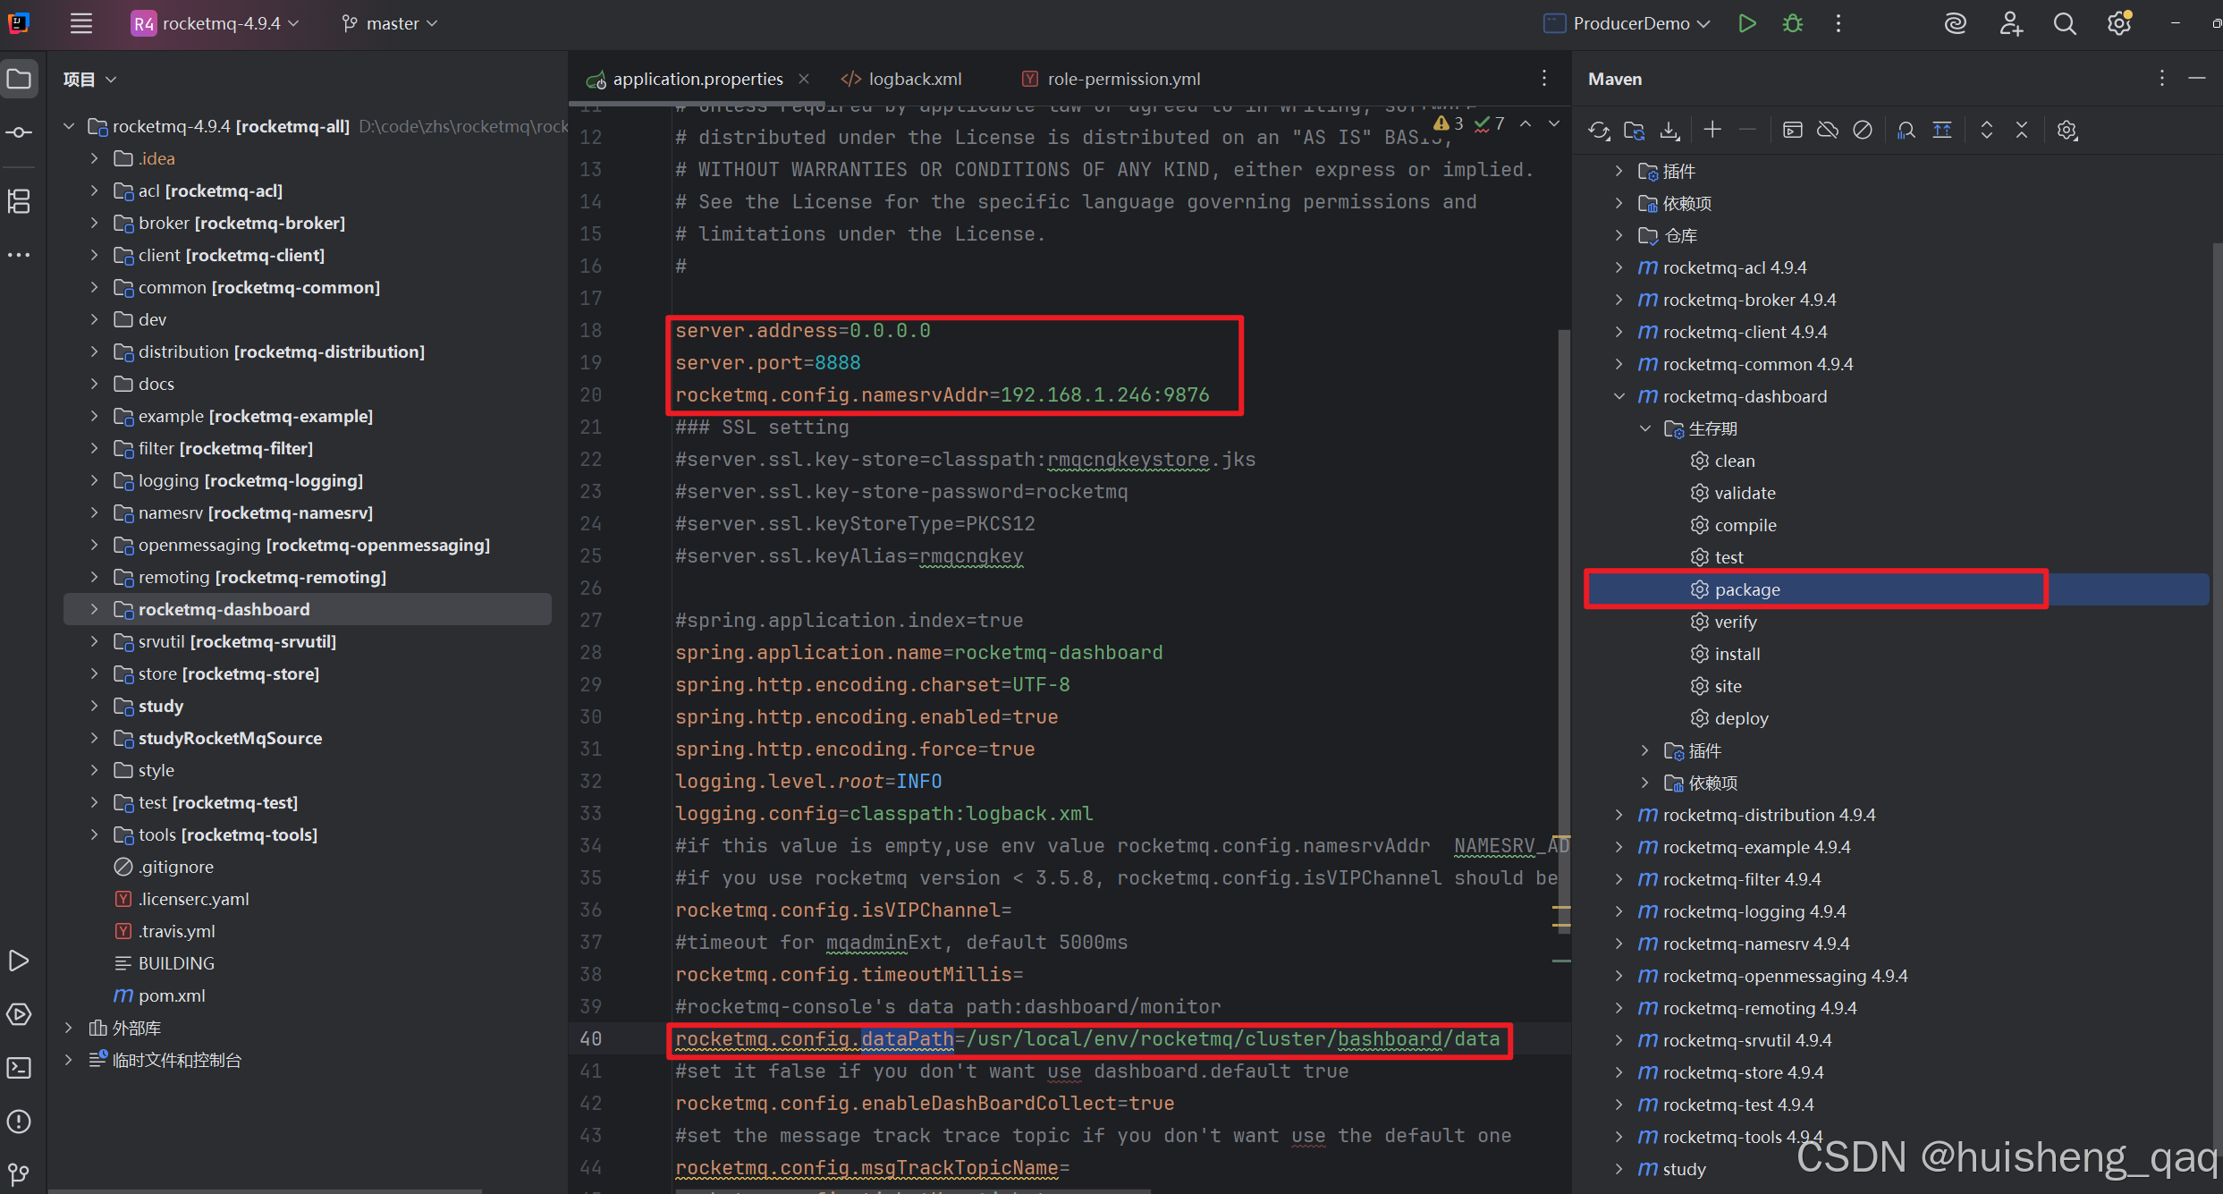Collapse the rocketmq-dashboard Maven module

[1619, 396]
